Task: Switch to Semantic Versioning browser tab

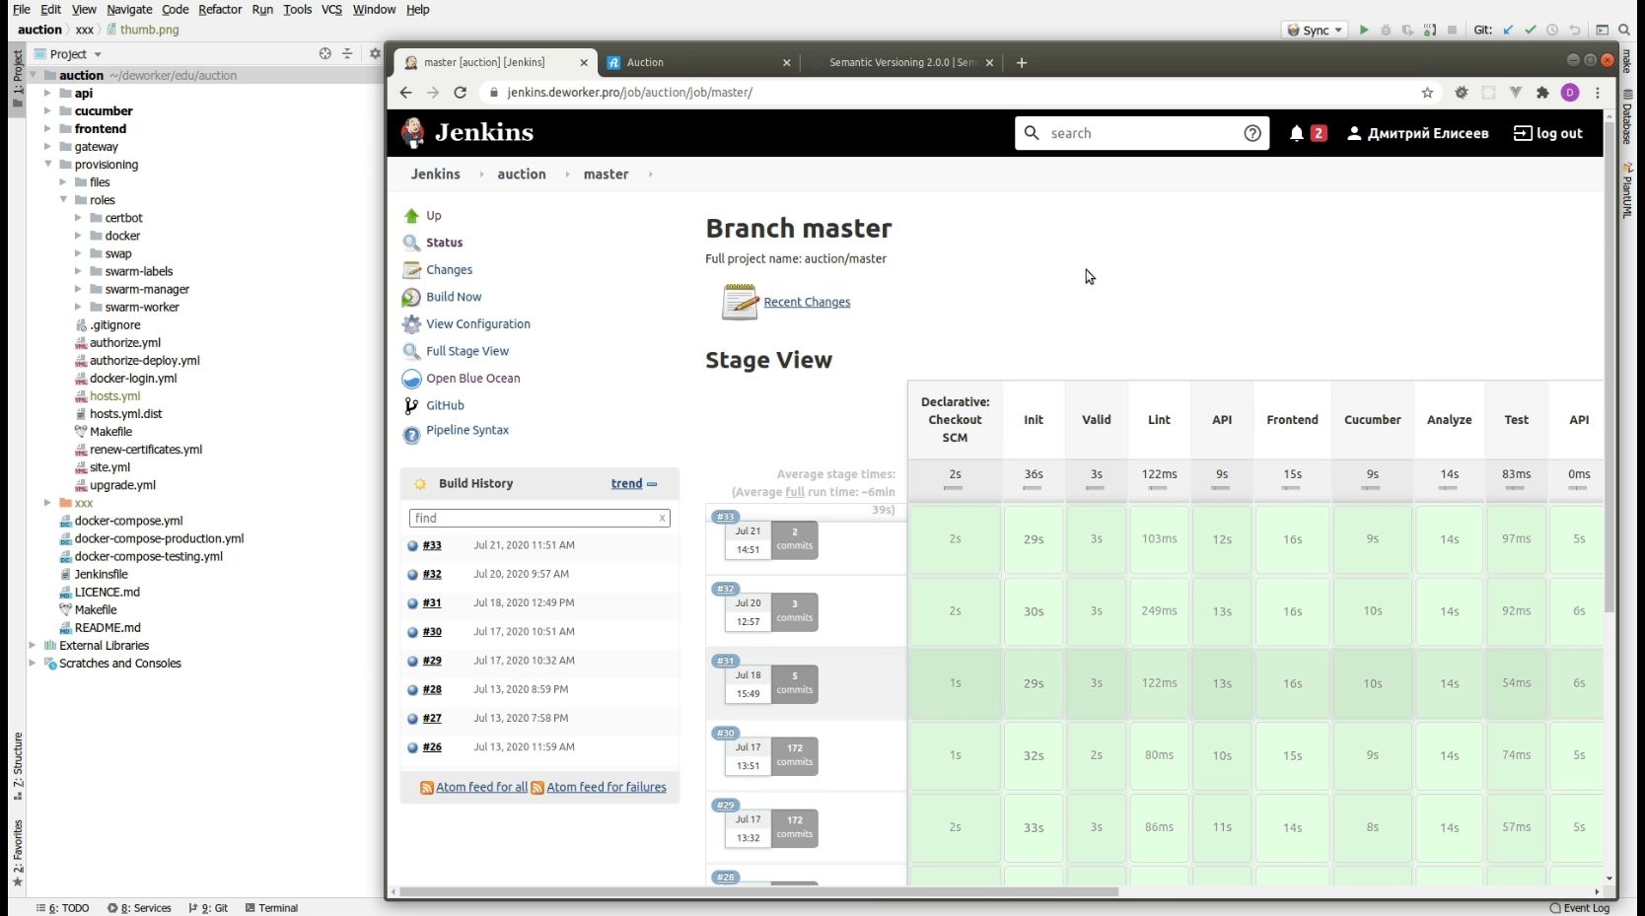Action: (901, 62)
